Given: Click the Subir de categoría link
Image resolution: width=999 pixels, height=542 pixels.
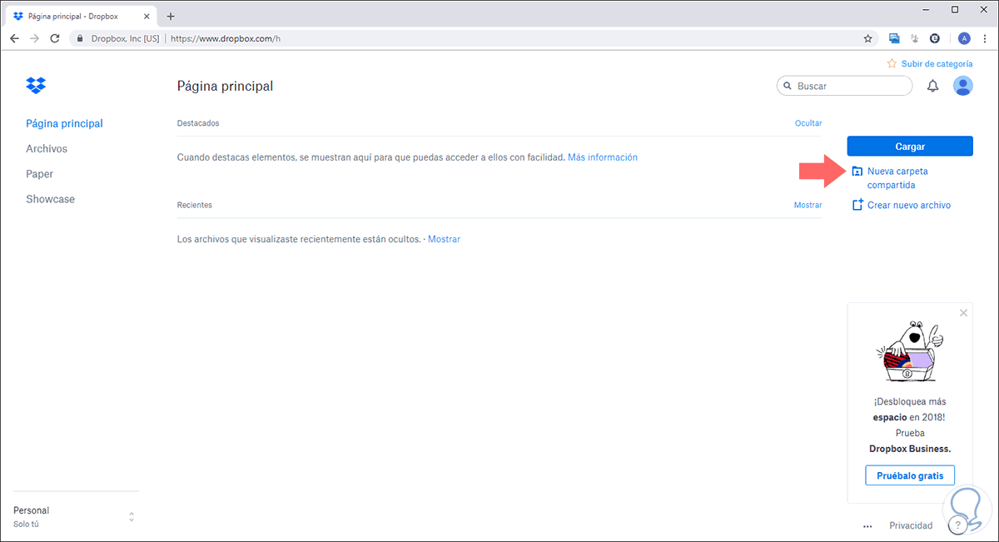Looking at the screenshot, I should [937, 63].
